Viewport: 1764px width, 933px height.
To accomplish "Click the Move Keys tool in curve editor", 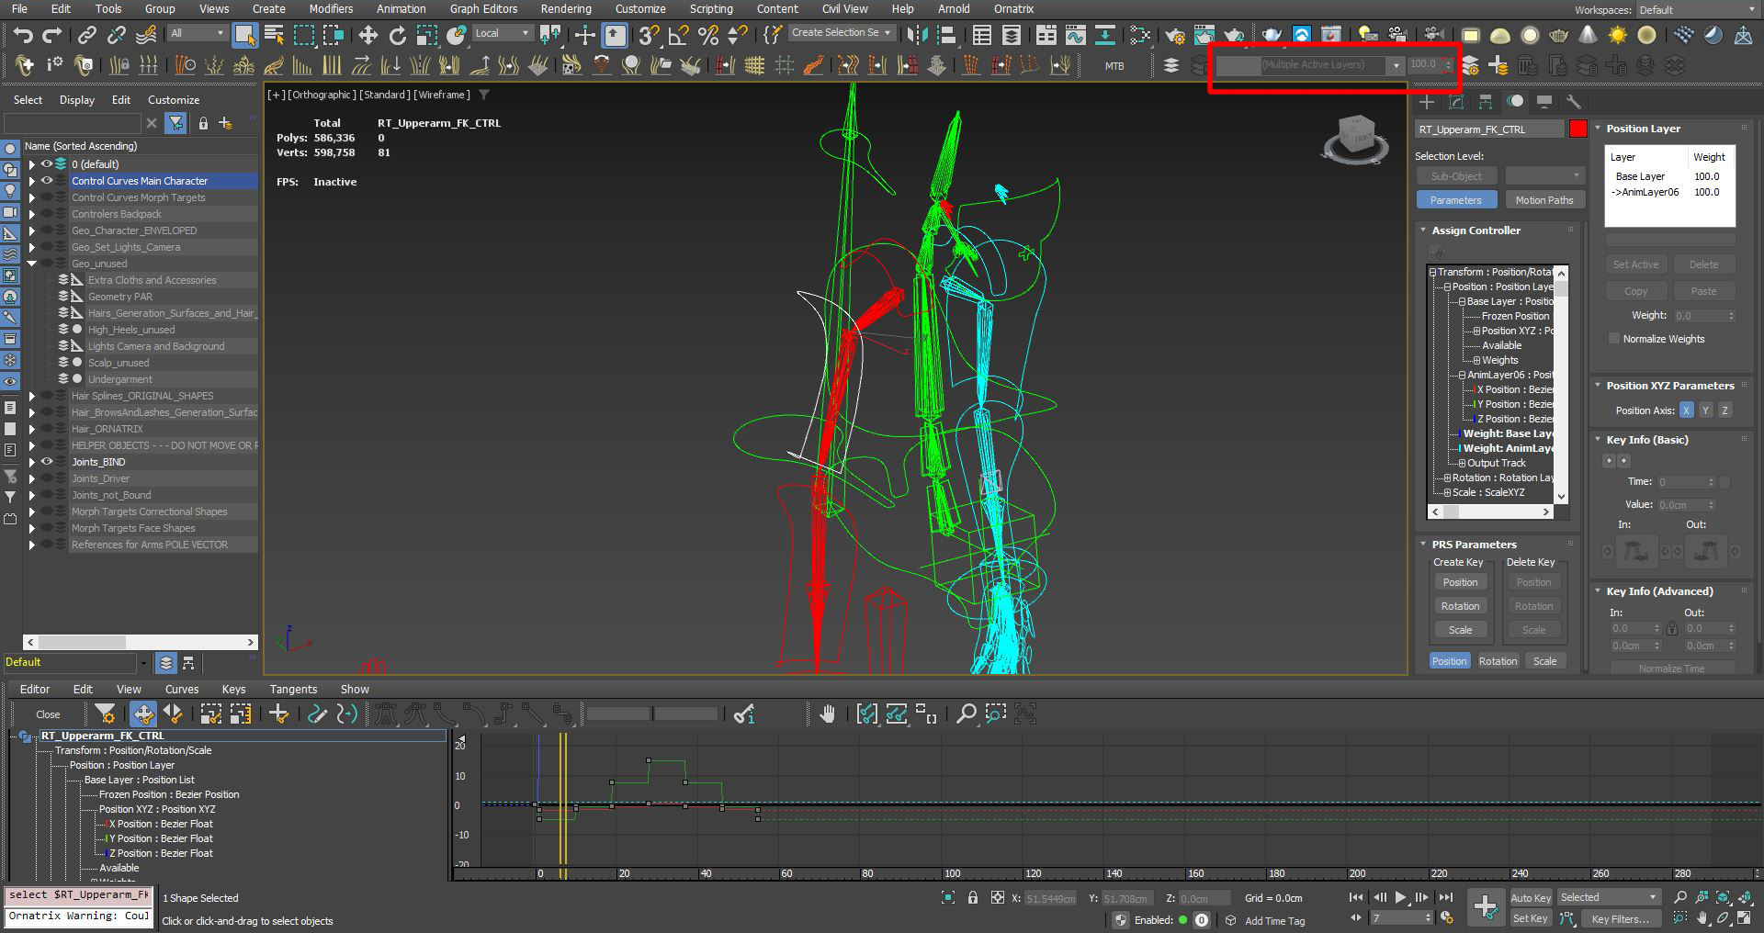I will coord(142,714).
